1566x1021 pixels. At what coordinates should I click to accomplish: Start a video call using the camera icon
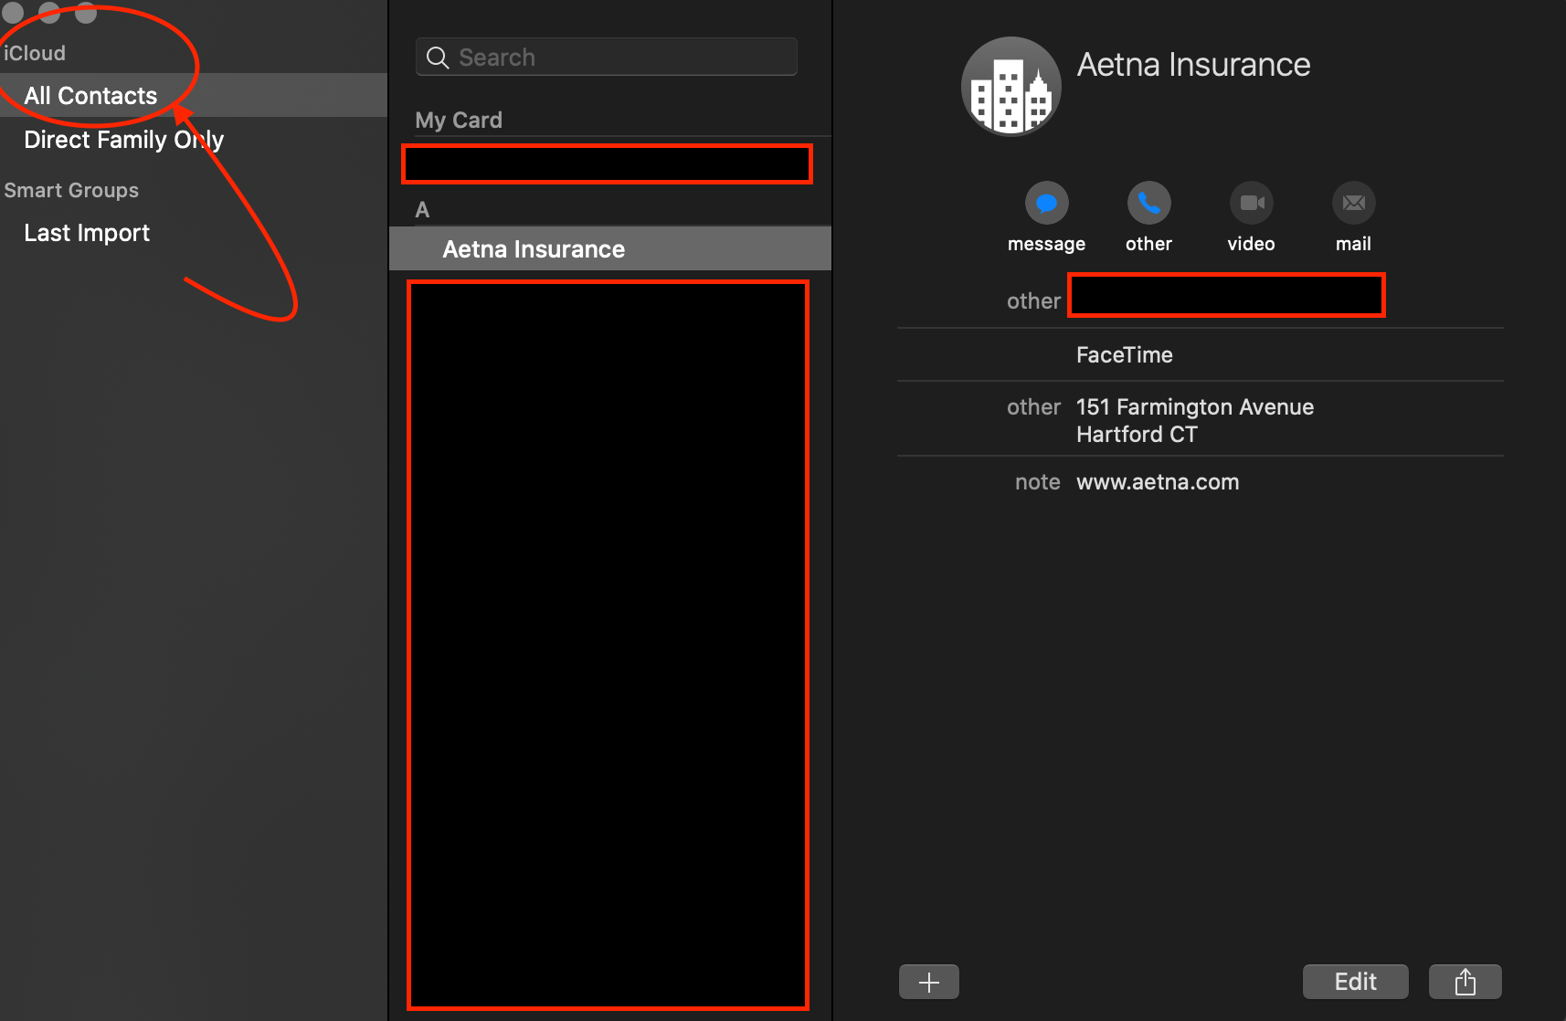pyautogui.click(x=1251, y=203)
